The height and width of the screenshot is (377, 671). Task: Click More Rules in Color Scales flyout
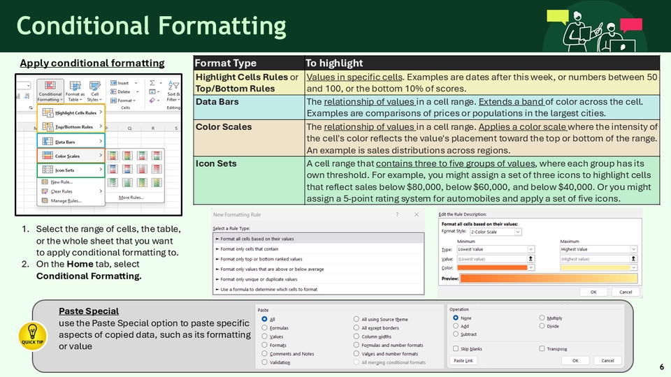(131, 198)
